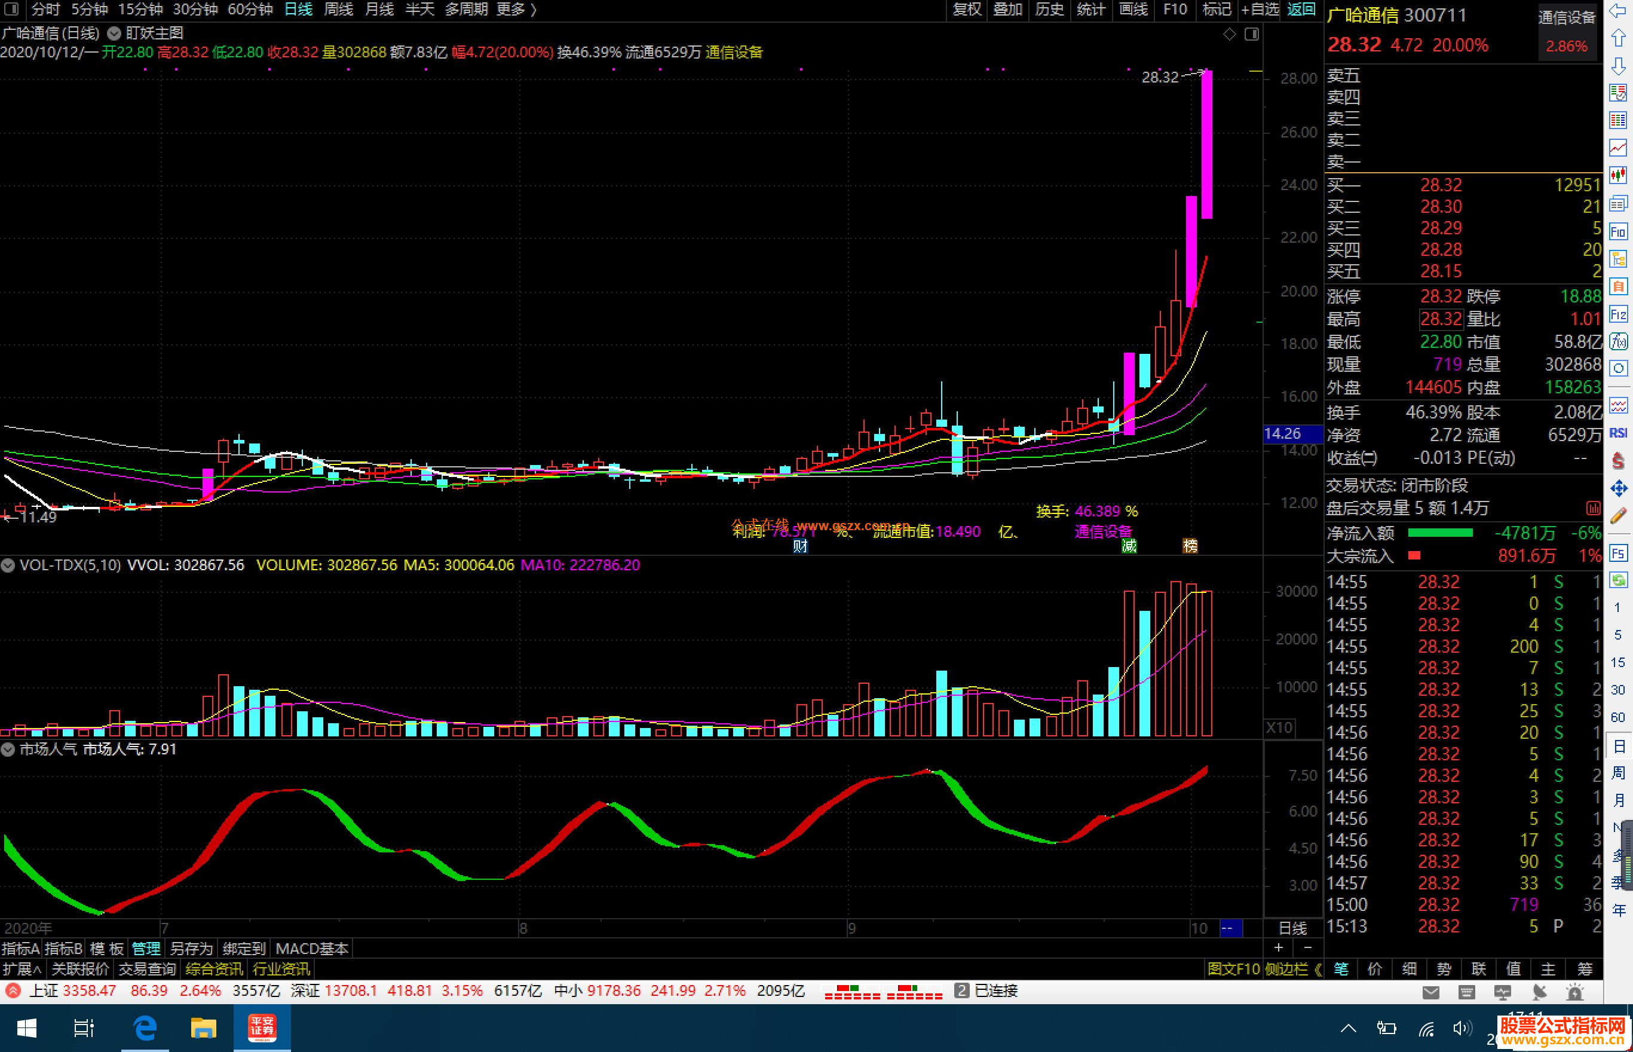Screen dimensions: 1633x1052
Task: Click the diamond icon at chart top-right
Action: (x=1230, y=34)
